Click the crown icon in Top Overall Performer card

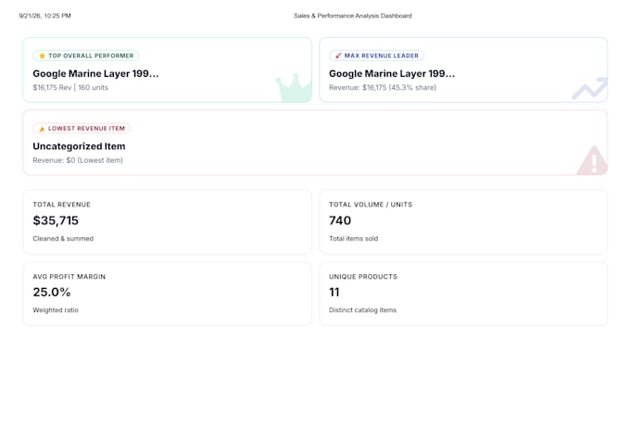pos(294,88)
